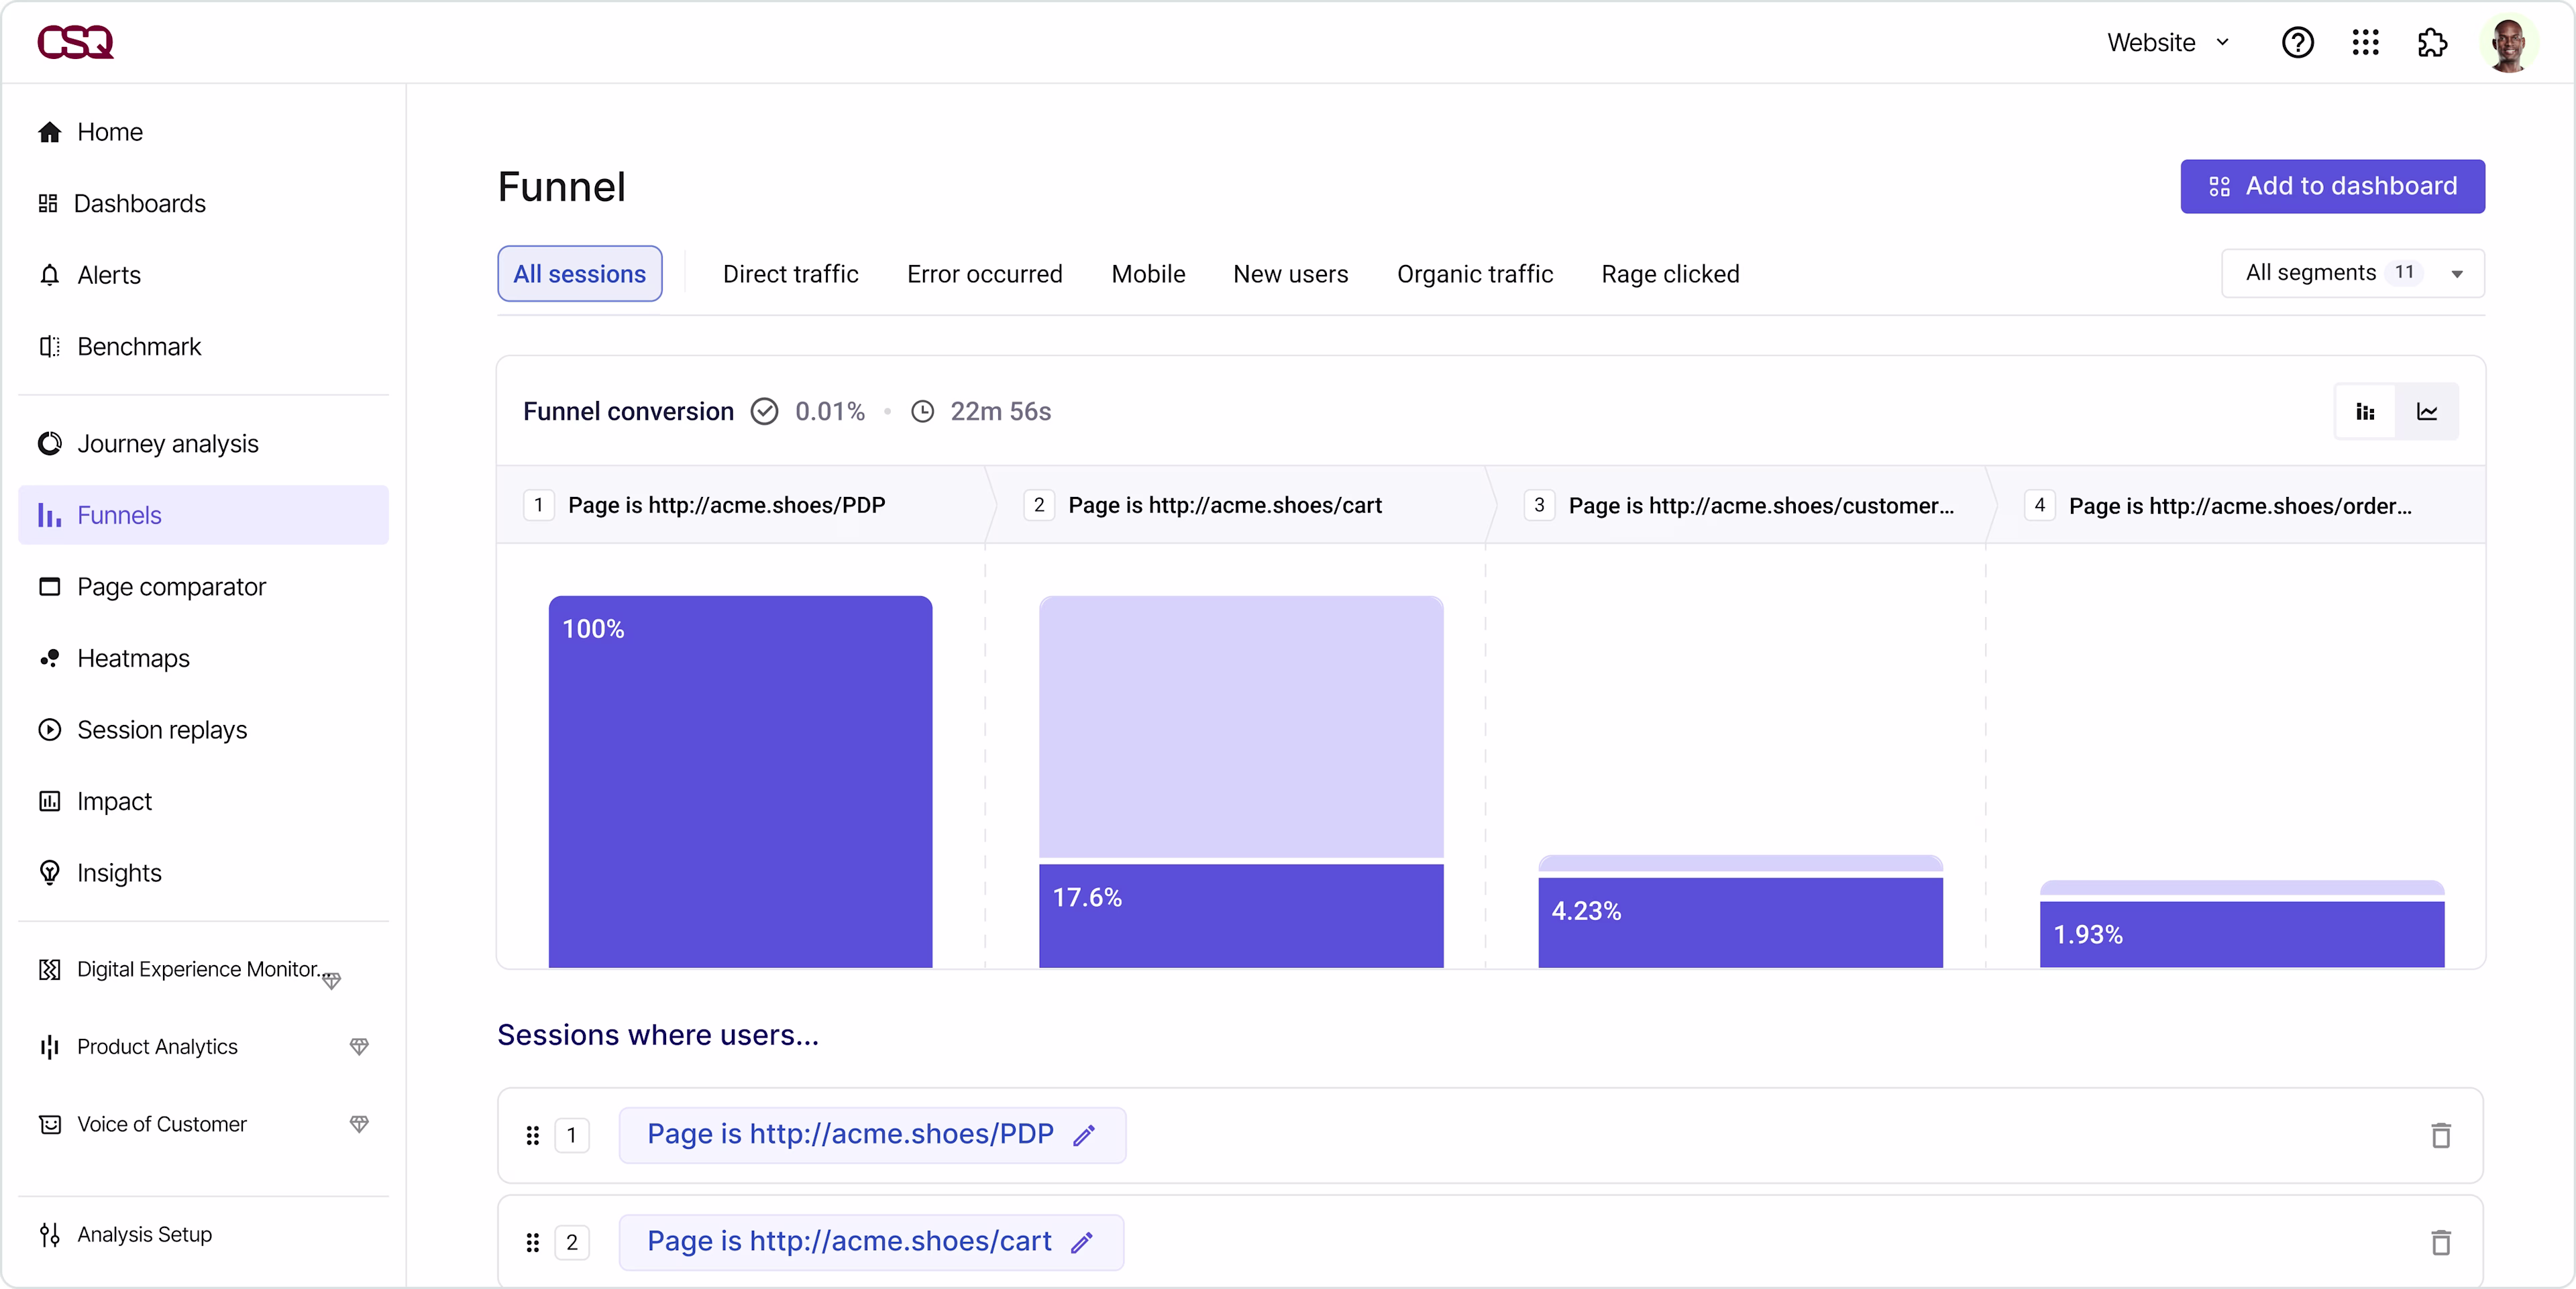This screenshot has width=2576, height=1289.
Task: Select the All sessions segment
Action: [x=579, y=274]
